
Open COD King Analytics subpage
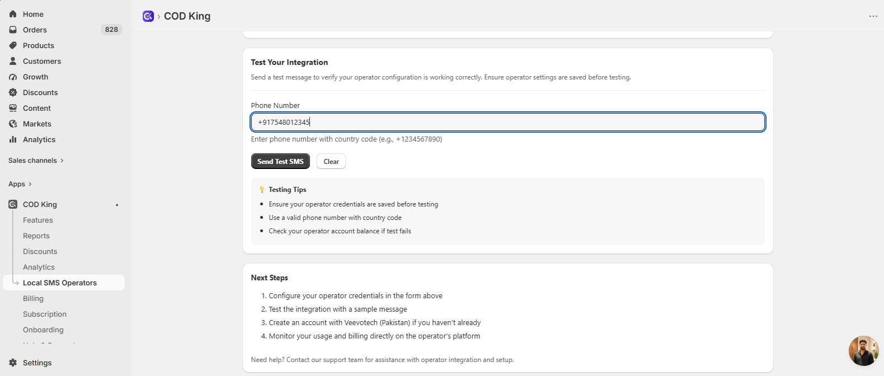pos(39,267)
